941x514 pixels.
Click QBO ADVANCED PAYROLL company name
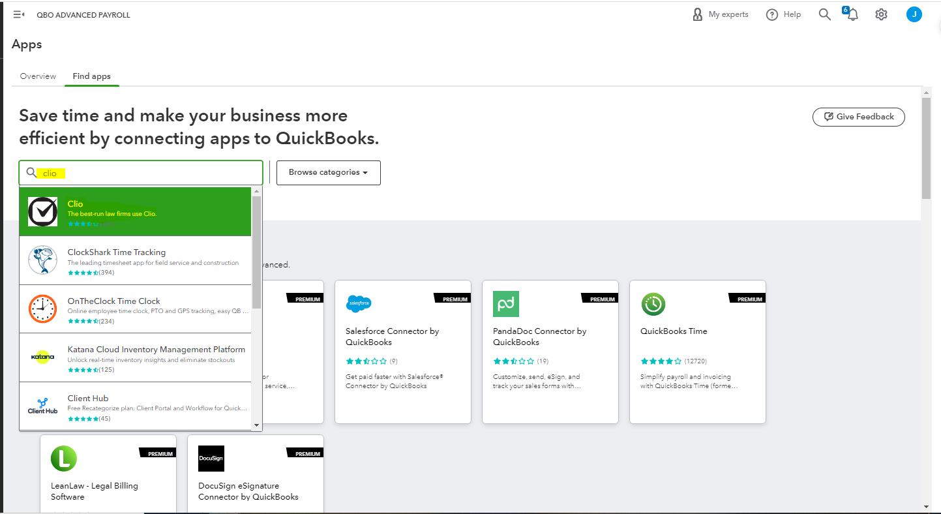[83, 15]
